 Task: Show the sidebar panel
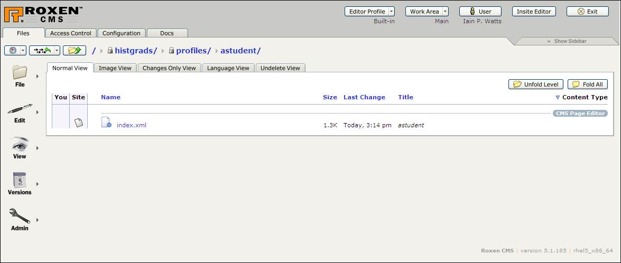(566, 41)
